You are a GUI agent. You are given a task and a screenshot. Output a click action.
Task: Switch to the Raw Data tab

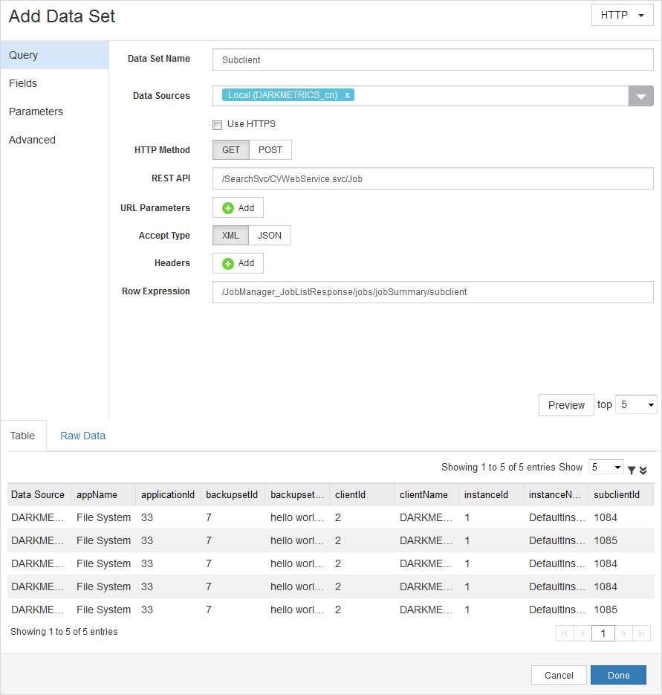click(x=82, y=435)
